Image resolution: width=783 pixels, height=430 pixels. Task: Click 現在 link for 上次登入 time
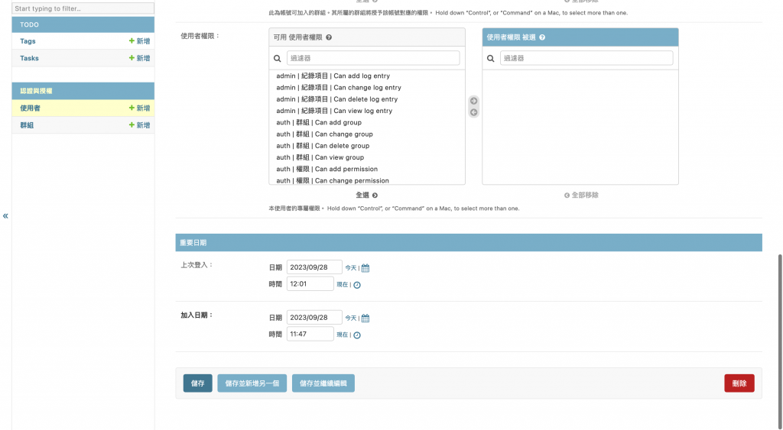342,284
